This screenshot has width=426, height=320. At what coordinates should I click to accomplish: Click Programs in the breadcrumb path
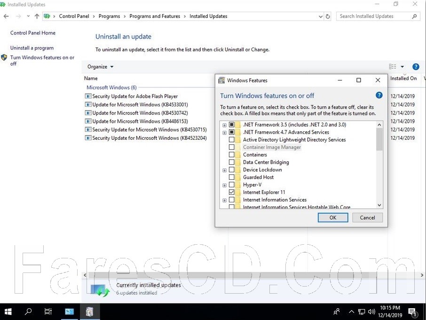tap(109, 16)
